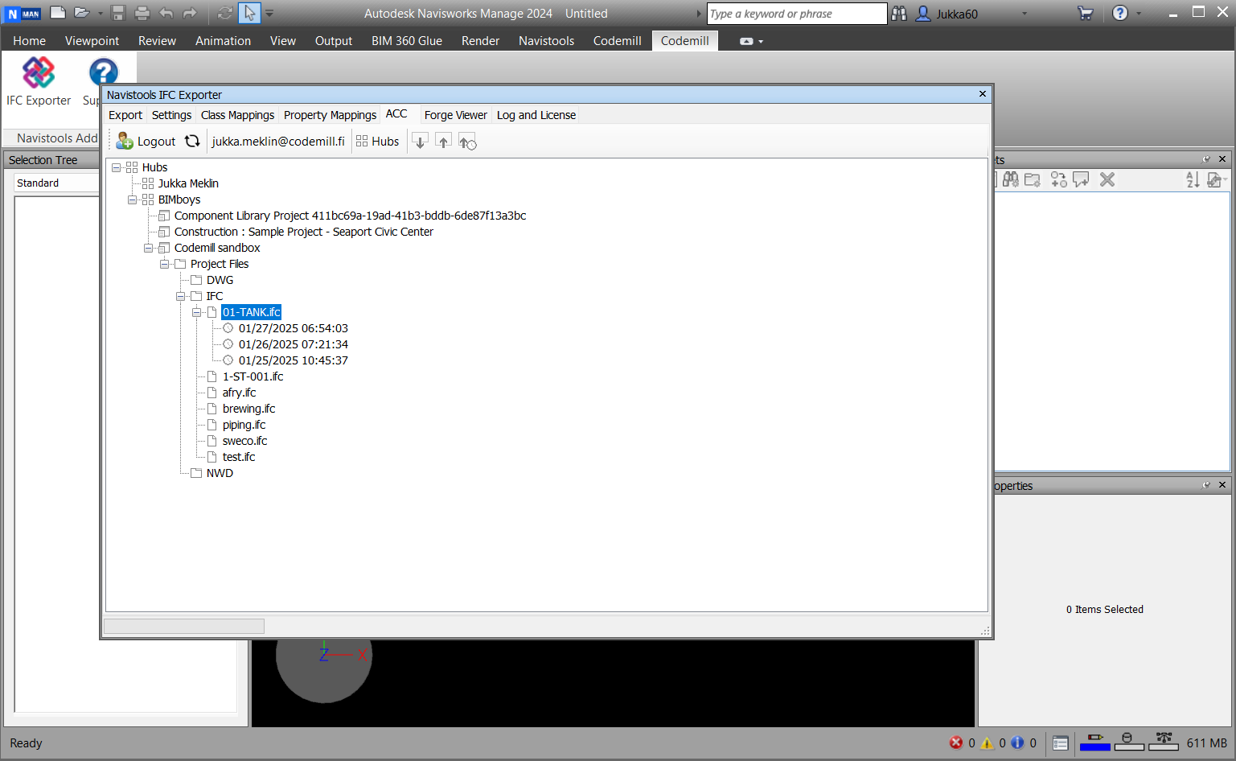The width and height of the screenshot is (1236, 761).
Task: Collapse the BIMboys hub node
Action: (133, 200)
